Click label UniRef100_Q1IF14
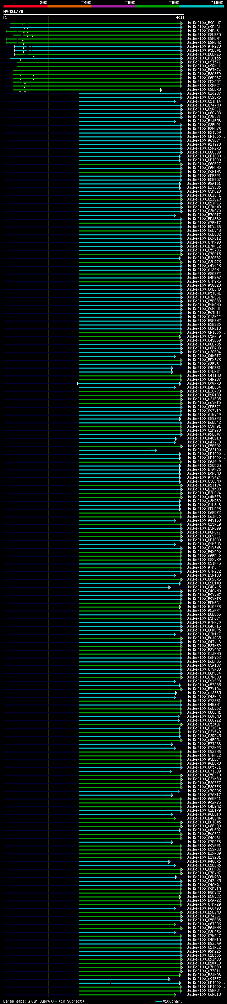 [x=204, y=102]
